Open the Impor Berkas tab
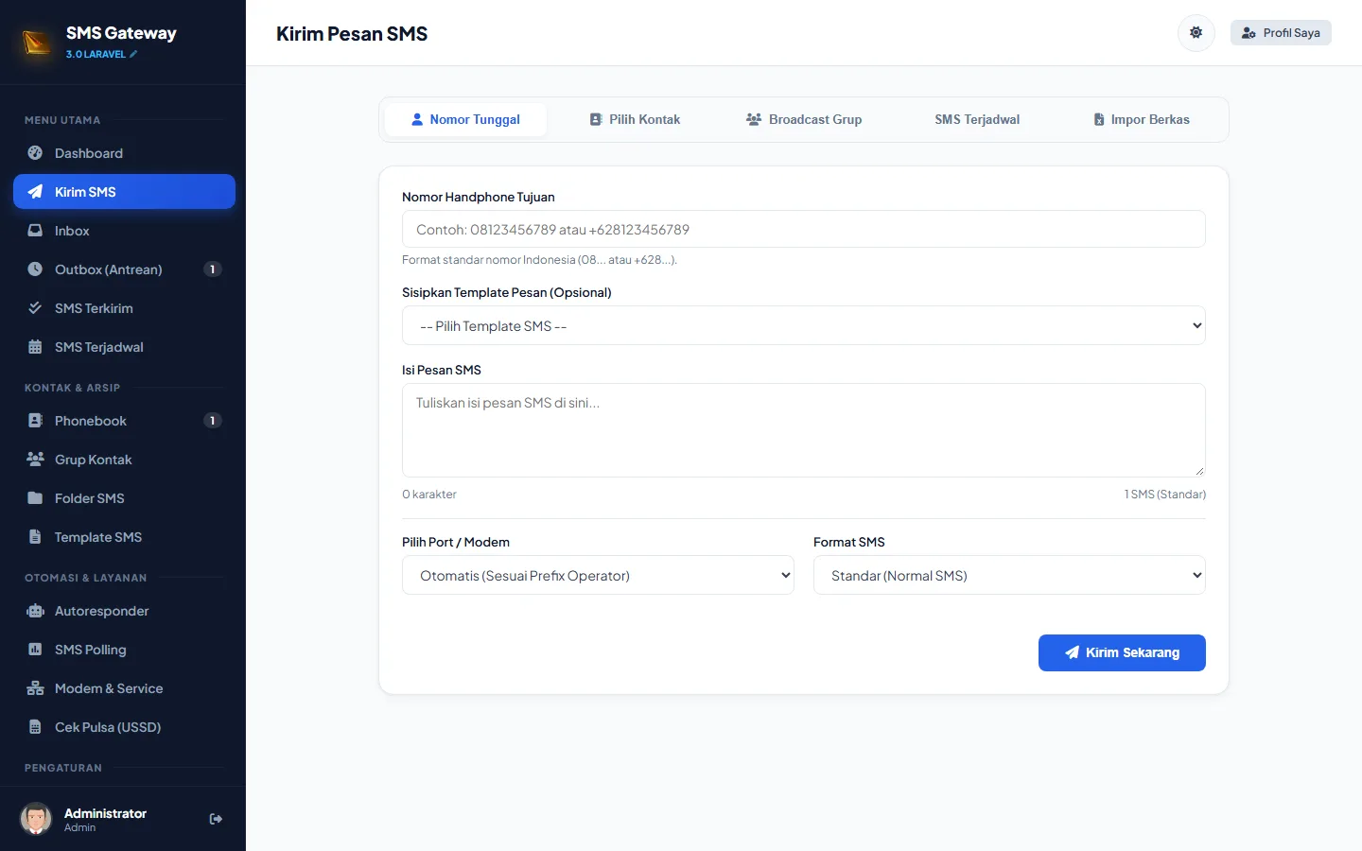The height and width of the screenshot is (851, 1362). 1142,120
